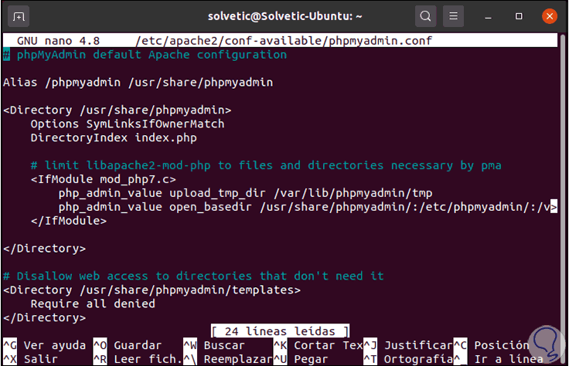Click the '^R Leer fich.' shortcut
This screenshot has height=366, width=569.
click(138, 359)
